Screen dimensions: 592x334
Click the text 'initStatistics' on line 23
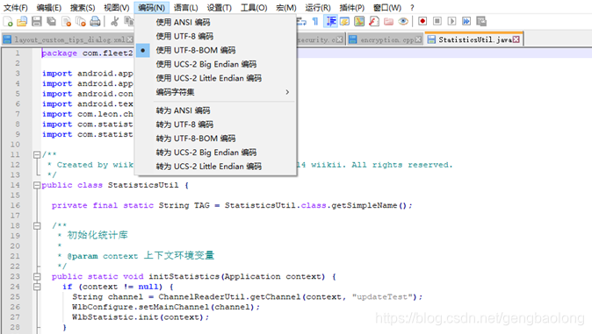pyautogui.click(x=184, y=277)
